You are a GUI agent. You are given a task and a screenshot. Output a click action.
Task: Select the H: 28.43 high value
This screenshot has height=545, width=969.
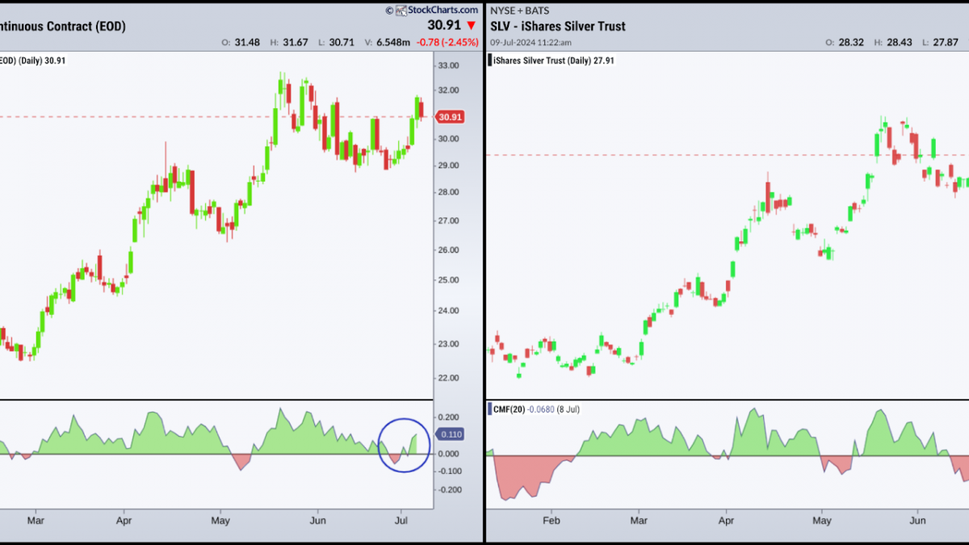point(895,43)
